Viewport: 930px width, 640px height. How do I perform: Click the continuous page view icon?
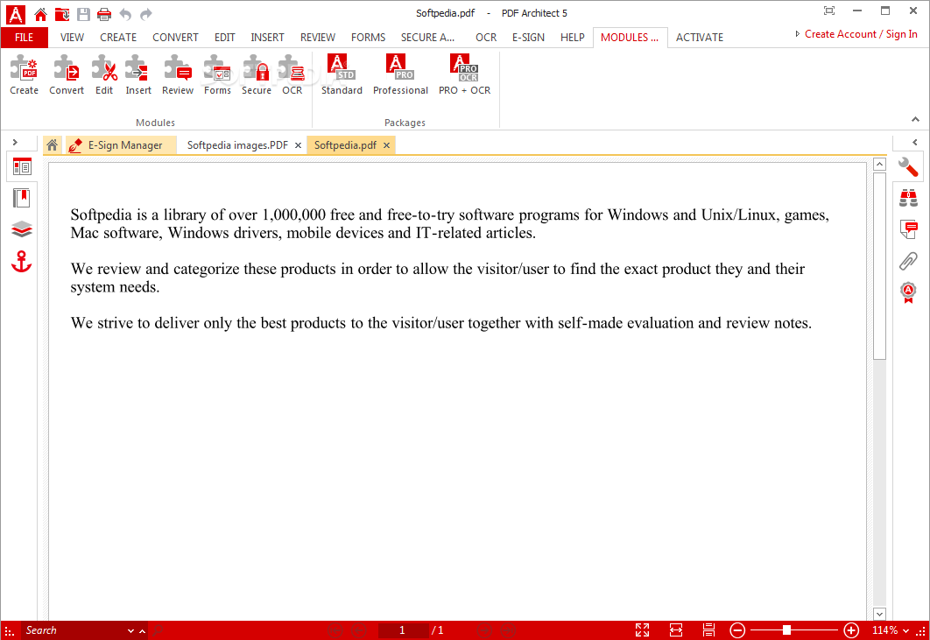(x=708, y=629)
